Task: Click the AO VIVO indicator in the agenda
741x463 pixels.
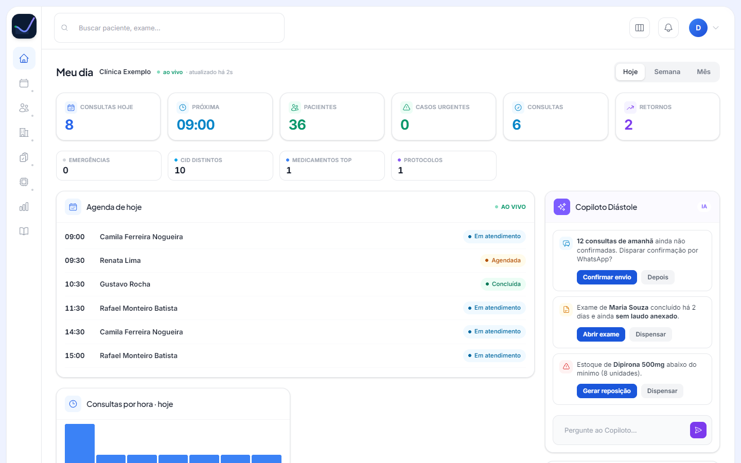Action: click(510, 207)
